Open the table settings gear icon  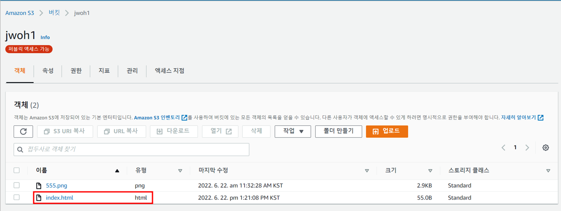pos(546,148)
